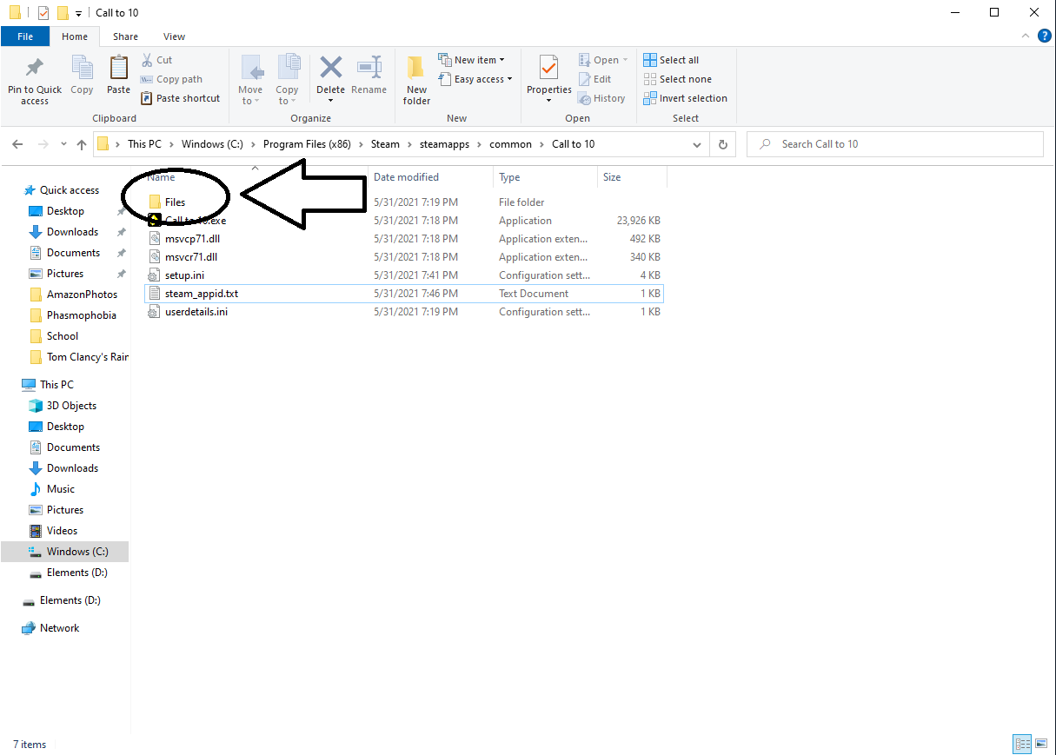This screenshot has width=1056, height=755.
Task: Click Invert selection in ribbon
Action: pos(685,98)
